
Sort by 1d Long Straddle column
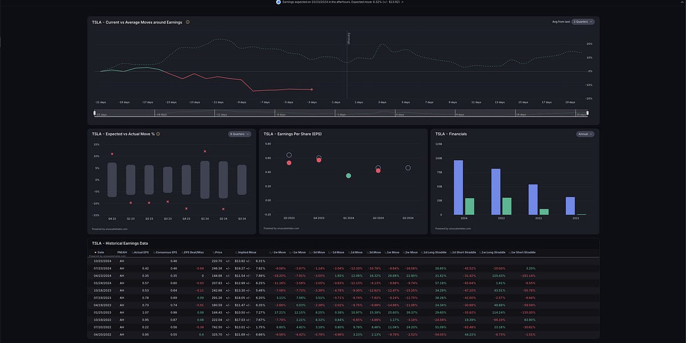tap(434, 252)
